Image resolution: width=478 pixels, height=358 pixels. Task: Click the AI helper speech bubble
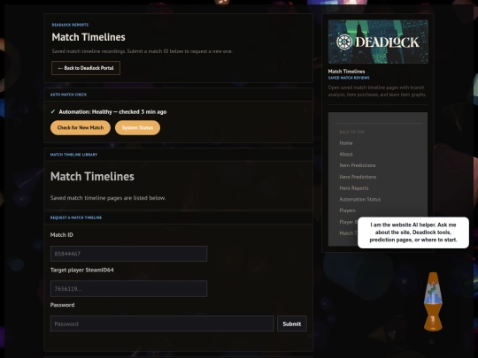click(x=413, y=232)
